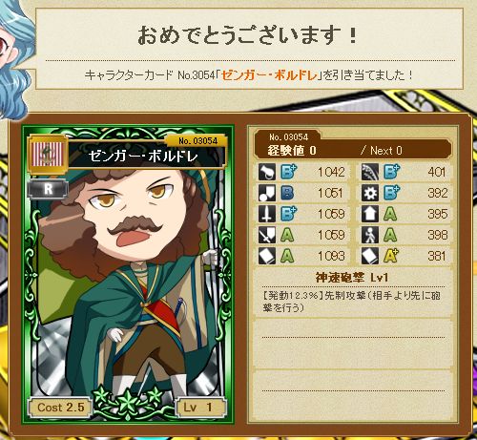
Task: Click the cannon stat icon
Action: click(267, 172)
